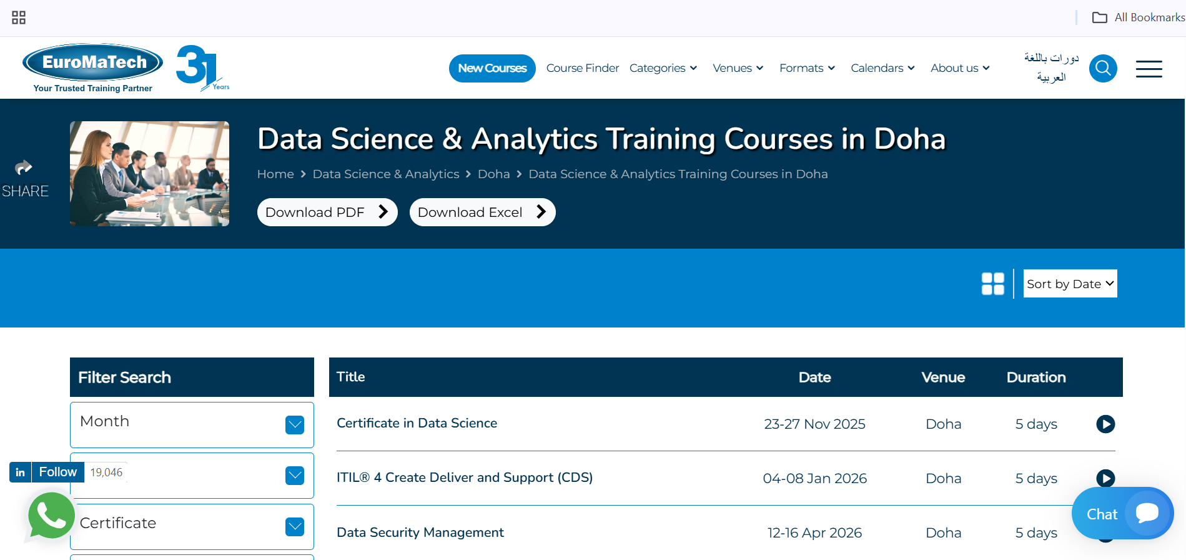This screenshot has width=1186, height=560.
Task: Click the Duration column header
Action: (1036, 377)
